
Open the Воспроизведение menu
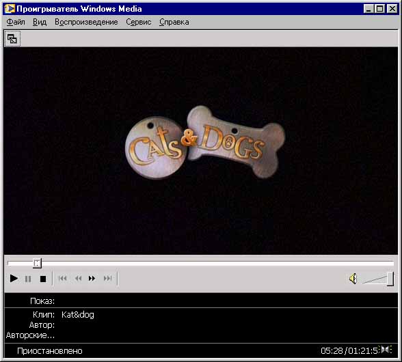[x=86, y=22]
